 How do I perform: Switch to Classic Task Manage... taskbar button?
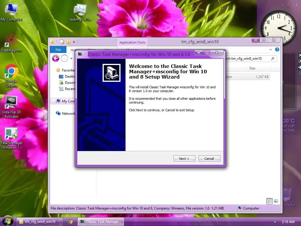click(x=101, y=222)
